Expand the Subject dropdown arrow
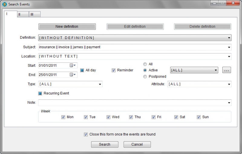 (x=229, y=47)
